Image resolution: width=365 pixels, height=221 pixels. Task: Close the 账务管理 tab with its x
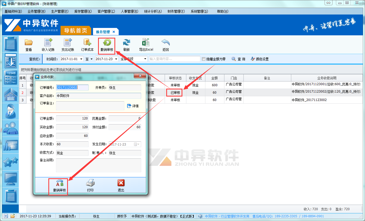(114, 32)
